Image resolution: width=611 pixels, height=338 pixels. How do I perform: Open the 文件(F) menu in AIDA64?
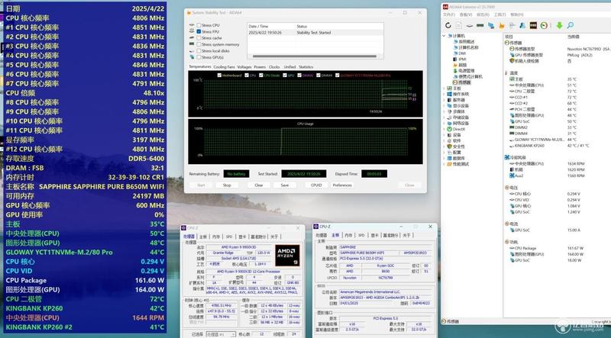click(449, 14)
